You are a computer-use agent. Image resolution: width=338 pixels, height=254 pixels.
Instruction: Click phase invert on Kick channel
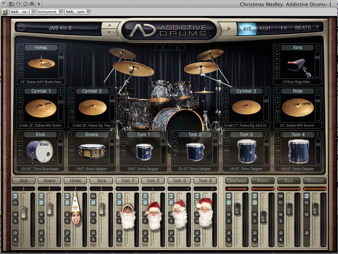point(15,233)
